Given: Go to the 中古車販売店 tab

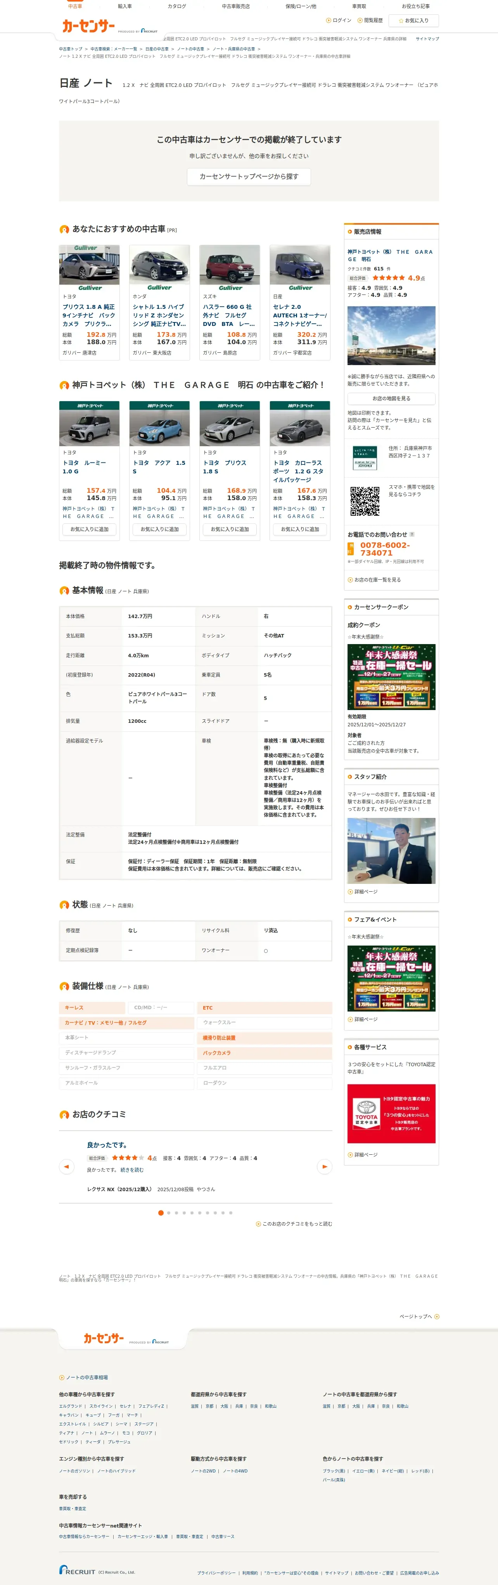Looking at the screenshot, I should pos(235,6).
